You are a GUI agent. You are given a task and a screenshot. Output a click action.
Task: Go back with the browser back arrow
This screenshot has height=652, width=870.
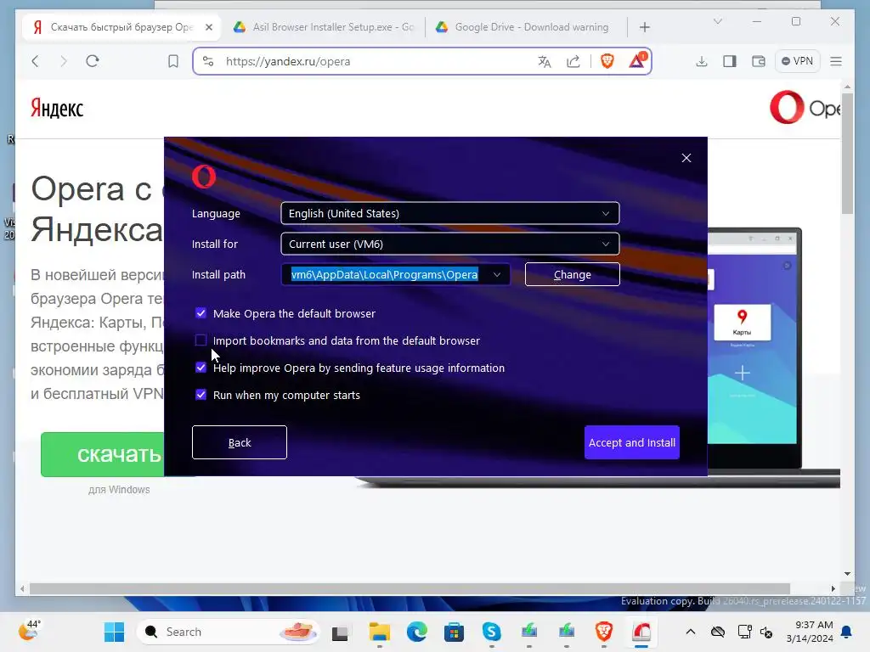click(x=36, y=61)
